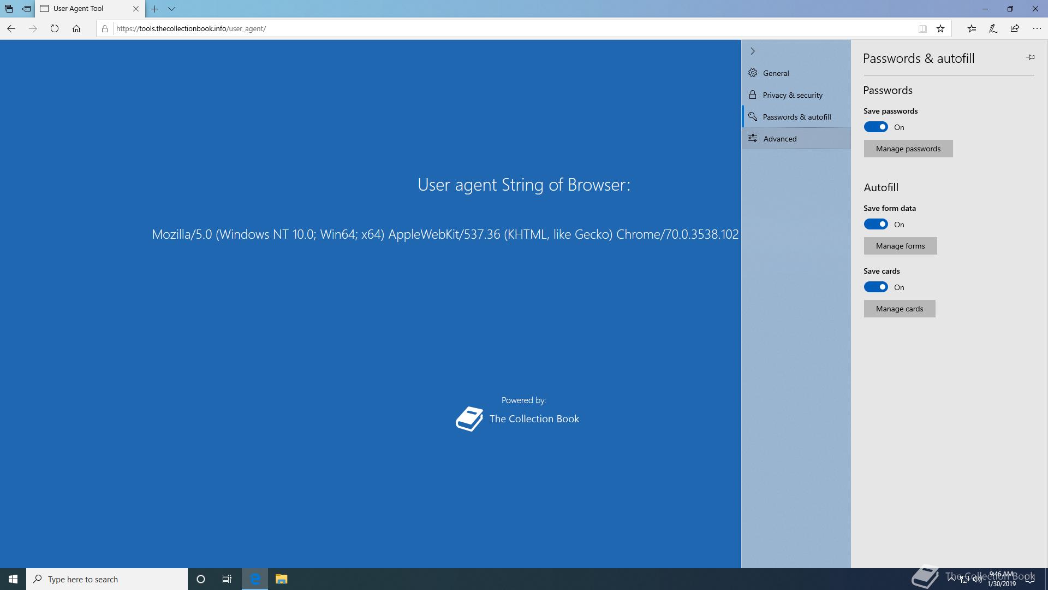Select Passwords & autofill section
Screen dimensions: 1048x590
coord(796,117)
